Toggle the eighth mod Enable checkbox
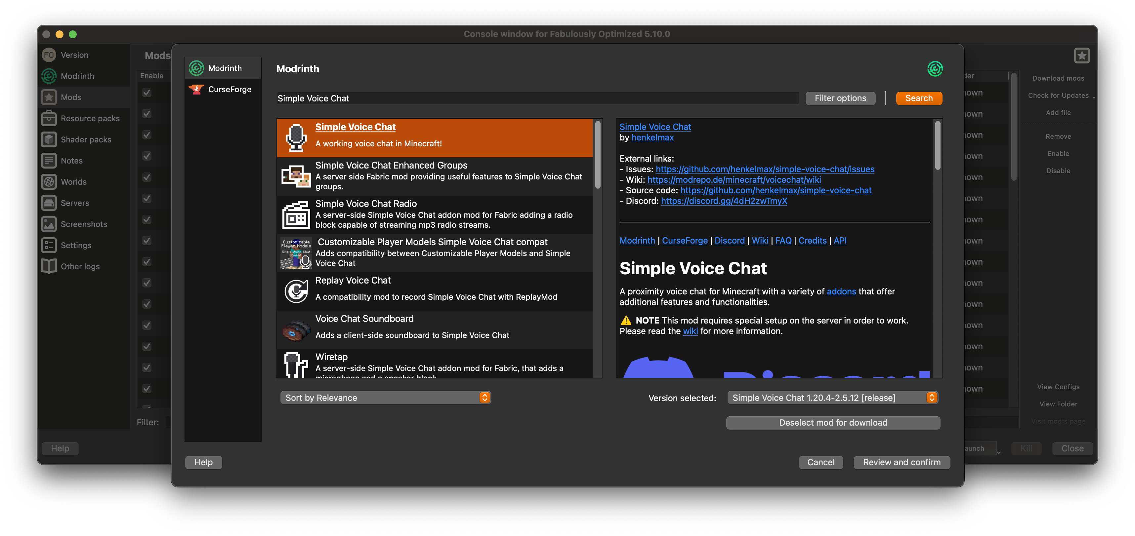 [x=147, y=241]
